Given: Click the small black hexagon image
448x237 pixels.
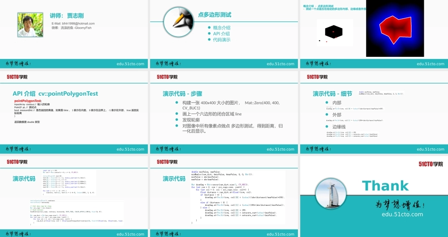Looking at the screenshot, I should pos(335,32).
